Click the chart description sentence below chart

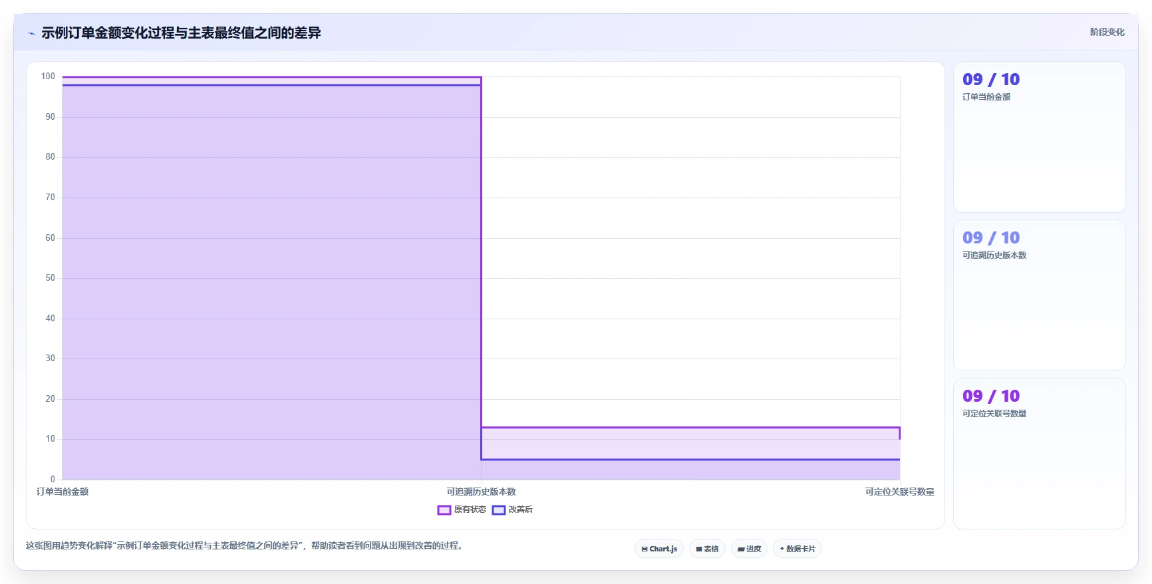[245, 545]
